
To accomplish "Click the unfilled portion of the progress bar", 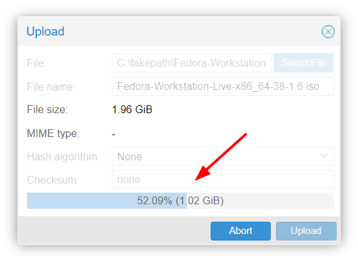I will tap(260, 201).
